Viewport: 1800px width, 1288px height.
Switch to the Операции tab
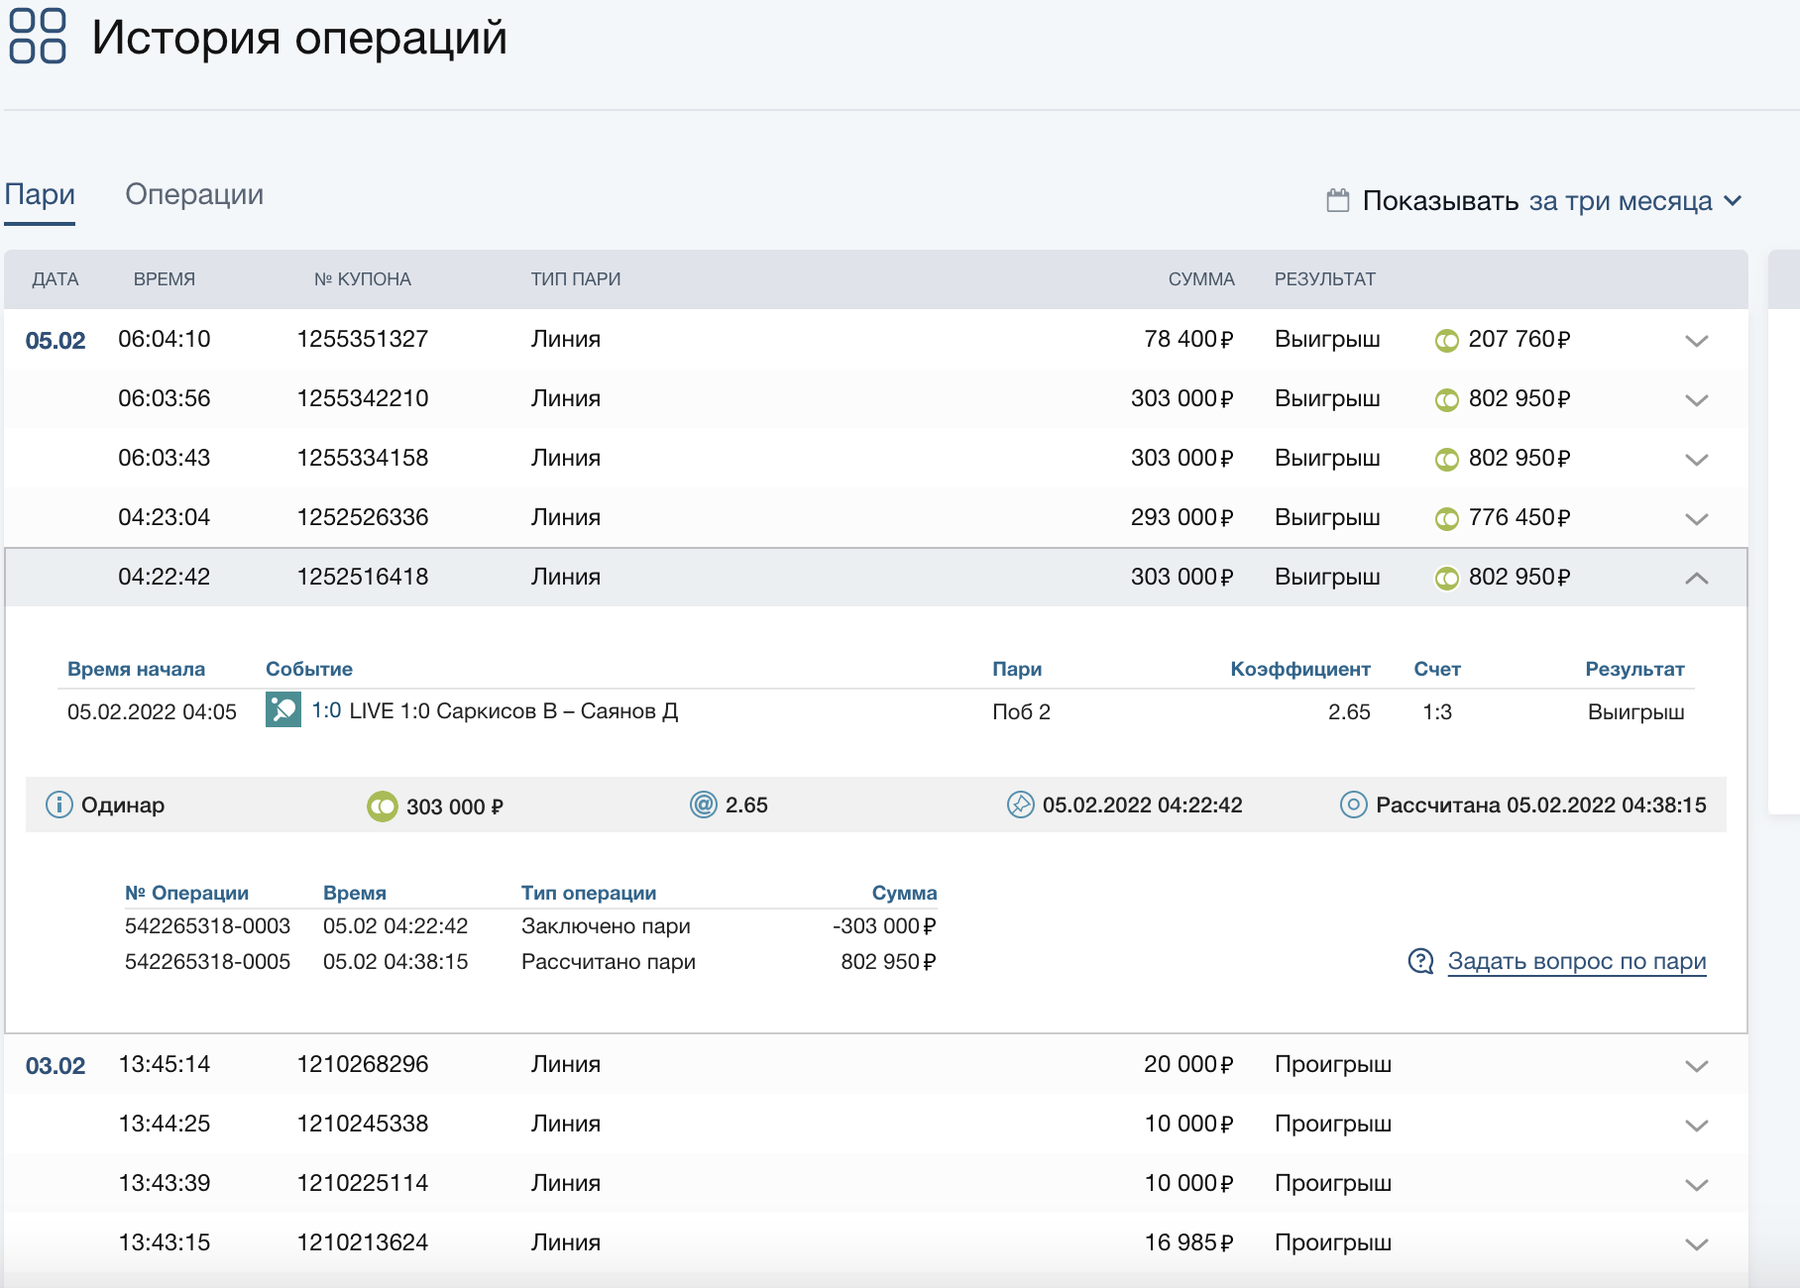click(x=194, y=194)
